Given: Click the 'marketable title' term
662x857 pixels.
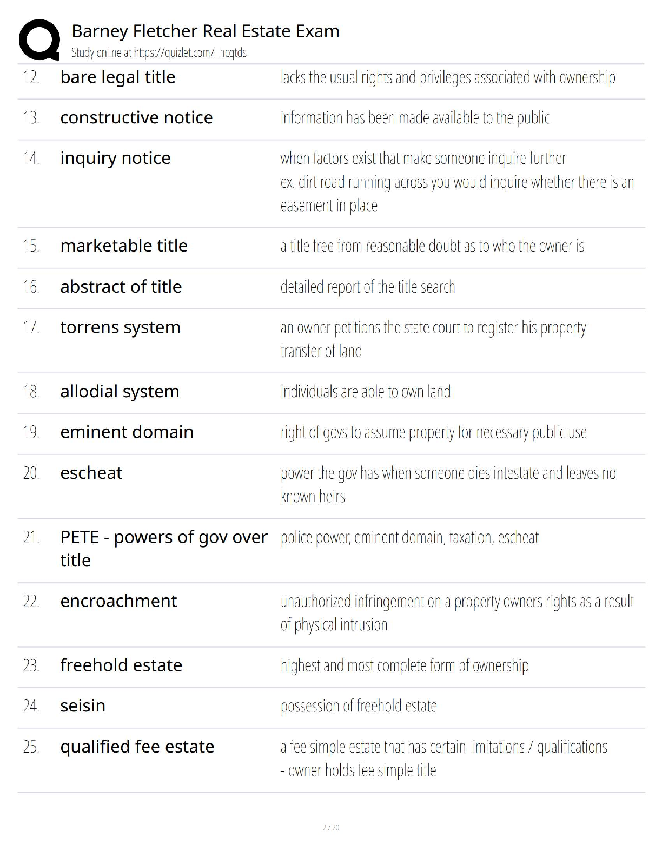Looking at the screenshot, I should pyautogui.click(x=124, y=246).
